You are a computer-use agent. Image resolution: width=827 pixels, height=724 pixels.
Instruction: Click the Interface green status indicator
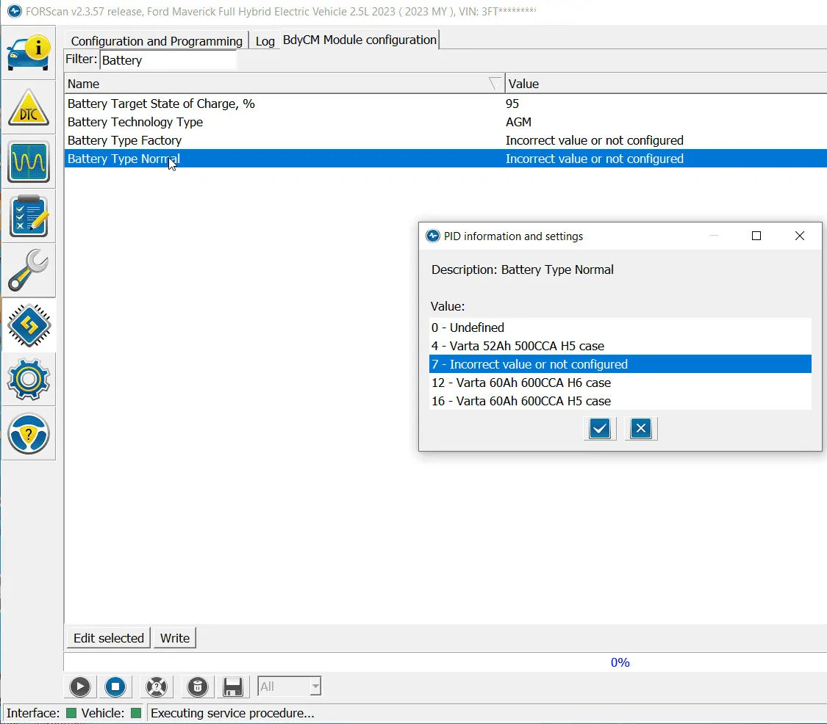pos(71,714)
